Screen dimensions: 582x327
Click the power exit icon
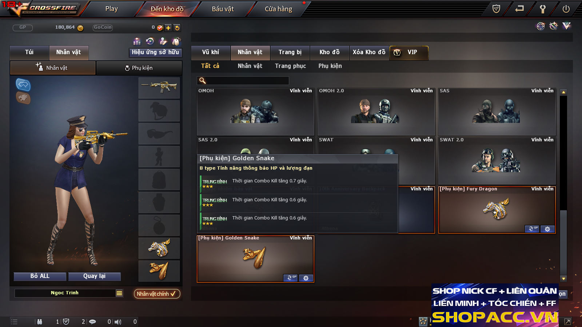(566, 9)
